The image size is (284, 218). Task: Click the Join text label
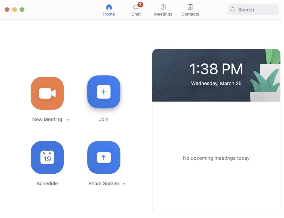[x=104, y=119]
